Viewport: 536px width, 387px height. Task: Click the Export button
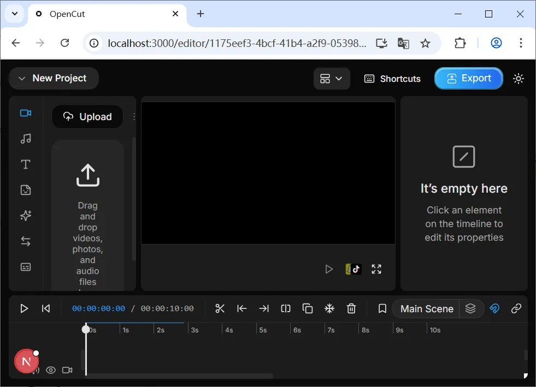coord(468,78)
